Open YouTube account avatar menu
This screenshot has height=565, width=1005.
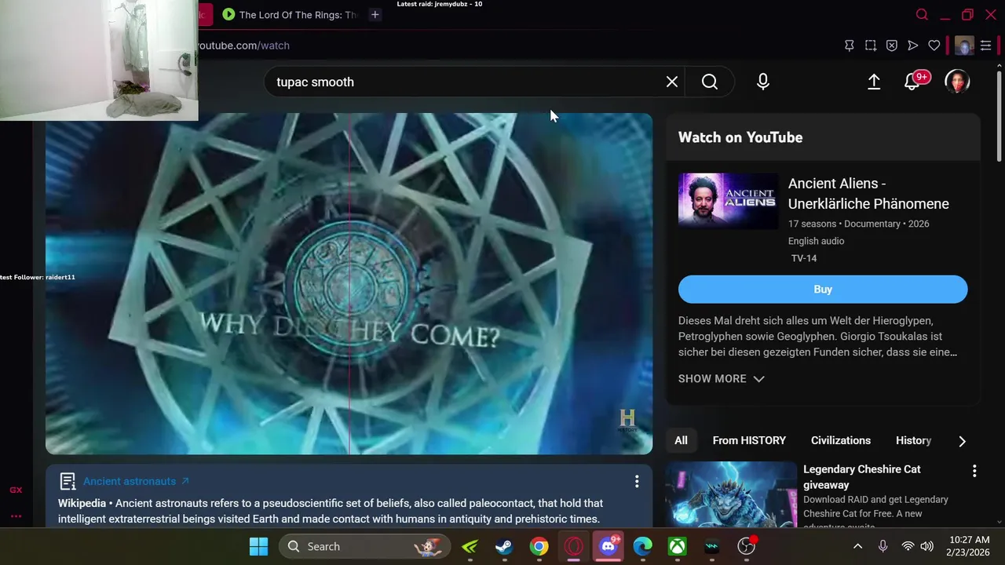click(x=957, y=82)
